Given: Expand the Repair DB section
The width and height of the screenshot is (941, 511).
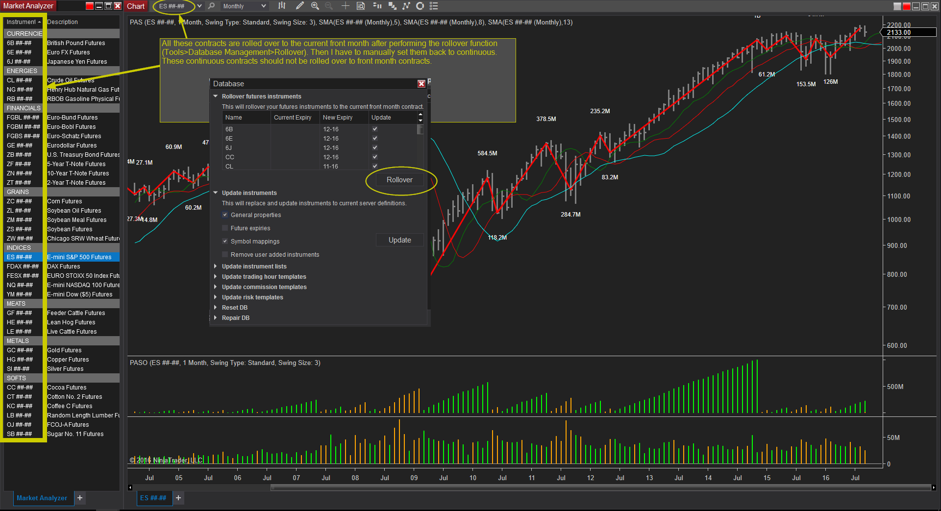Looking at the screenshot, I should (215, 317).
